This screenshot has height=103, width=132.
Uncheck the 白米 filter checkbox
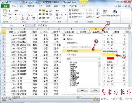pyautogui.click(x=71, y=64)
